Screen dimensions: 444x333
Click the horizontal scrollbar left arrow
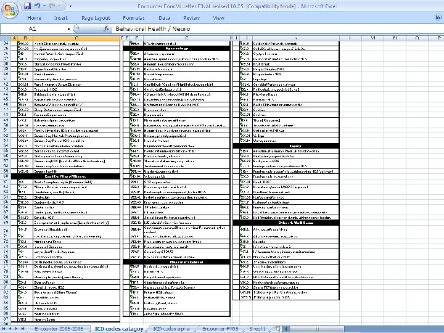click(x=286, y=329)
